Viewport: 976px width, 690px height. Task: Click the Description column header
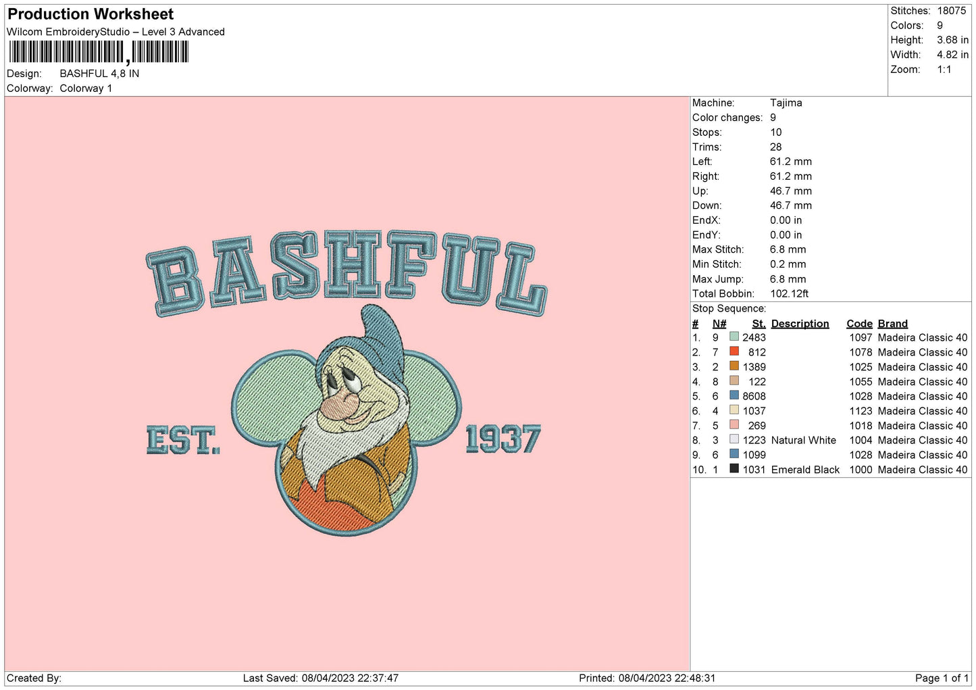tap(800, 324)
